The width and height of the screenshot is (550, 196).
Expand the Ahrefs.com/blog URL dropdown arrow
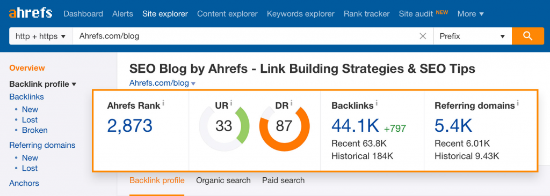coord(193,84)
